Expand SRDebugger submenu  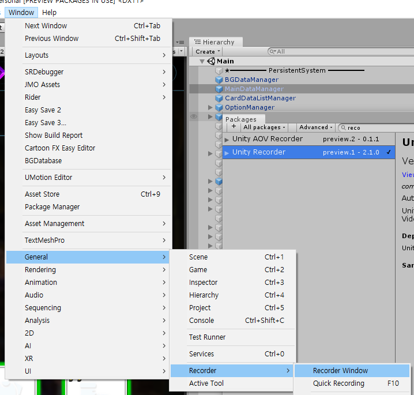coord(88,72)
